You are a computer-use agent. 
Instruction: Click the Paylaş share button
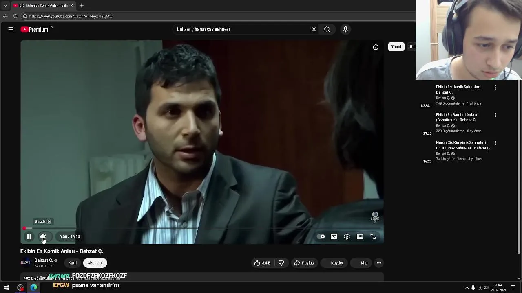304,263
